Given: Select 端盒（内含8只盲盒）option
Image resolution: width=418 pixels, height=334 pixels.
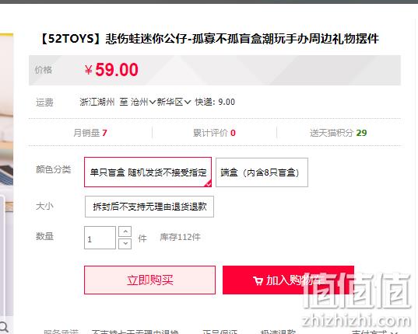Looking at the screenshot, I should coord(262,172).
